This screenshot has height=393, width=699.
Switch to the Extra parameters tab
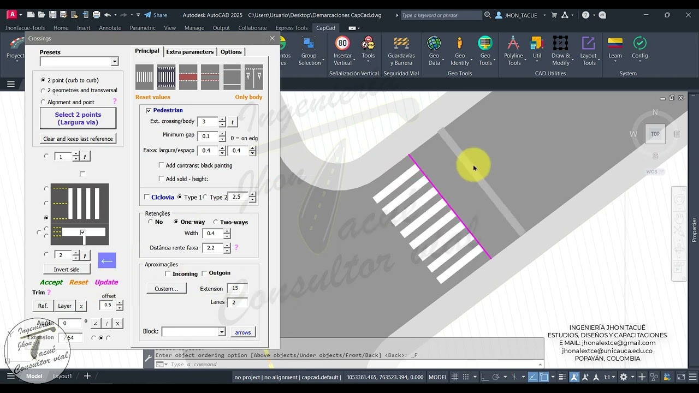pyautogui.click(x=190, y=52)
